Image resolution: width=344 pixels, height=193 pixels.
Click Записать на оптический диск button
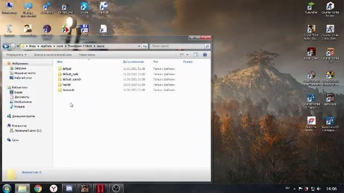(53, 55)
